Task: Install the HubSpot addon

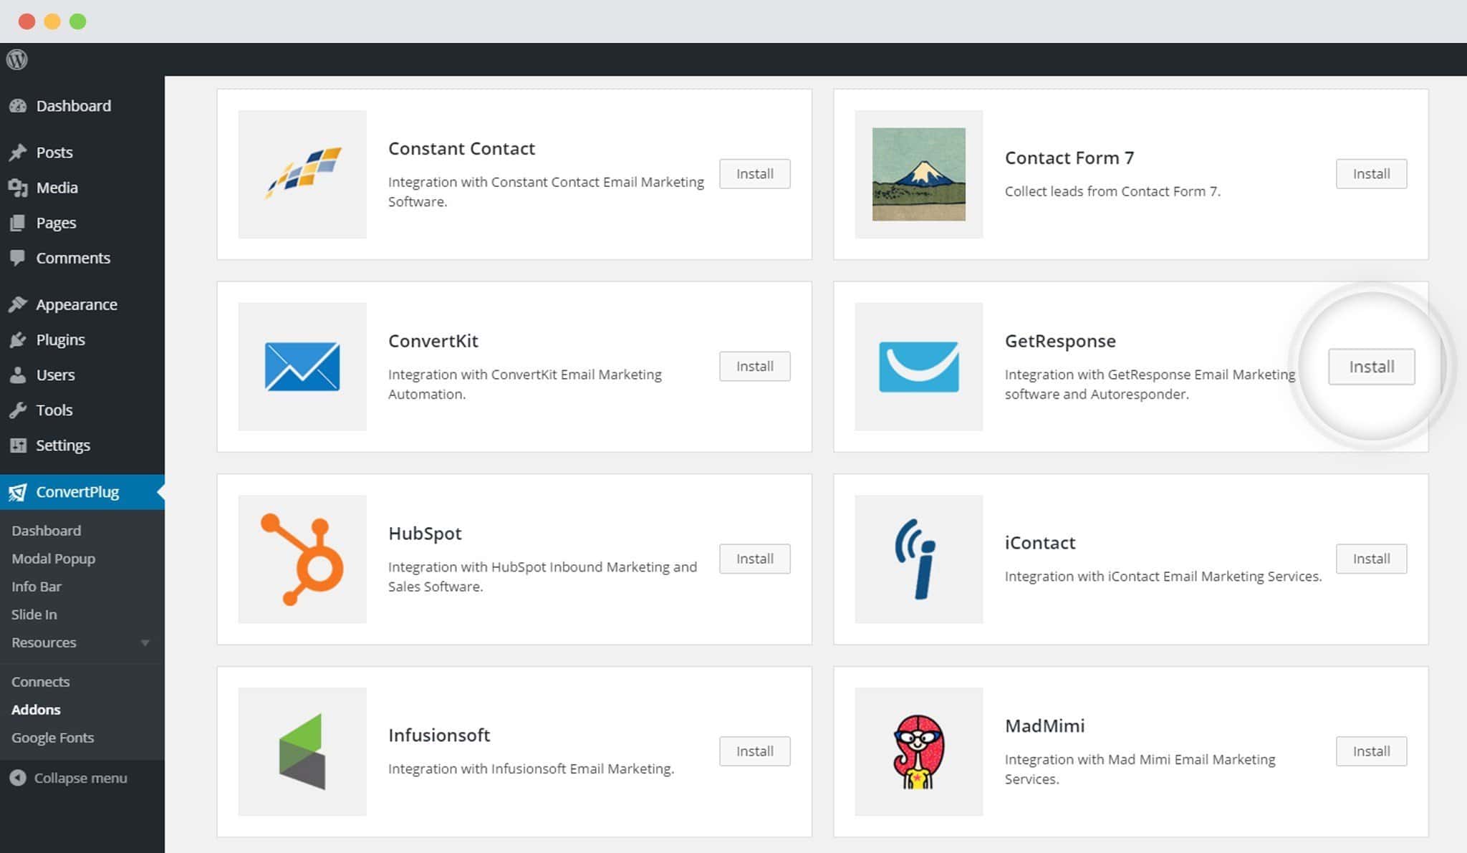Action: click(x=755, y=559)
